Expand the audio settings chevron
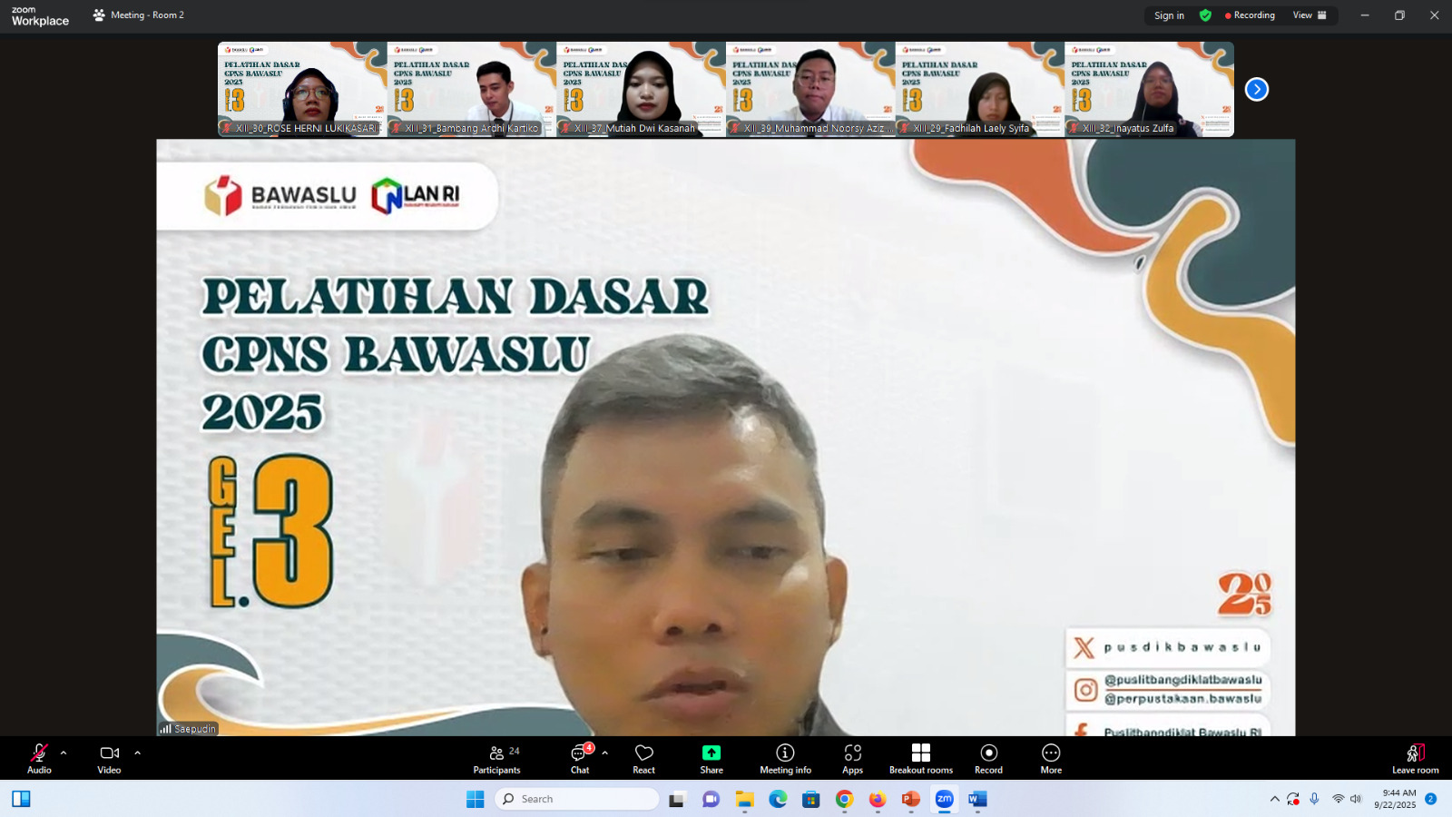This screenshot has height=817, width=1452. coord(63,753)
